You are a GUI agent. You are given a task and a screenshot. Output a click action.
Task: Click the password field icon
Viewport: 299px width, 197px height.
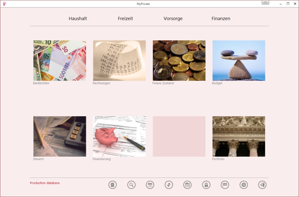[225, 185]
